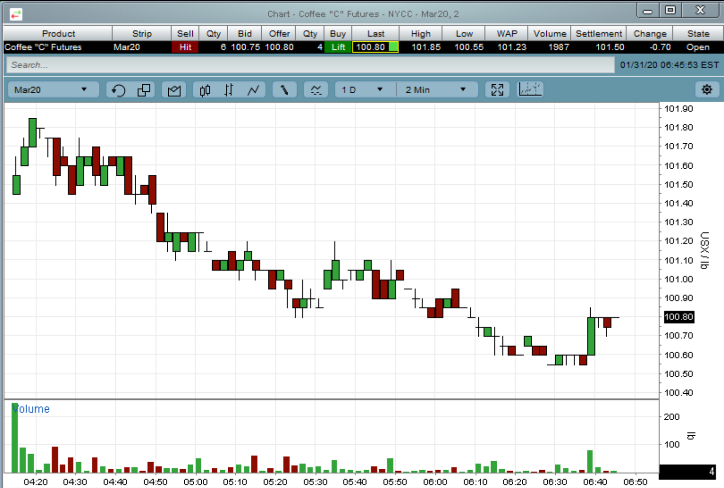Open chart settings gear

coord(707,89)
